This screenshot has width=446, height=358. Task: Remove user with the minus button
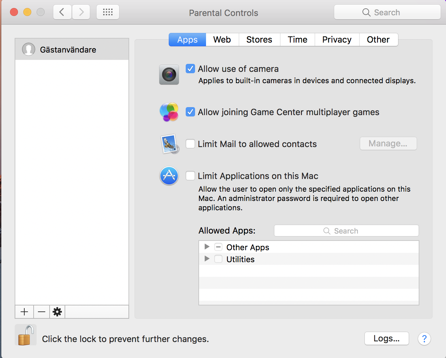coord(42,312)
